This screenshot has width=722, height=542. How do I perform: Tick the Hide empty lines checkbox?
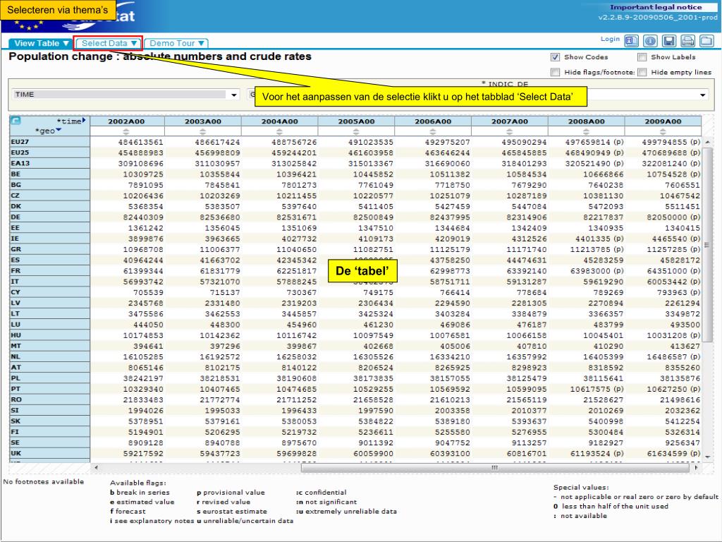click(642, 71)
